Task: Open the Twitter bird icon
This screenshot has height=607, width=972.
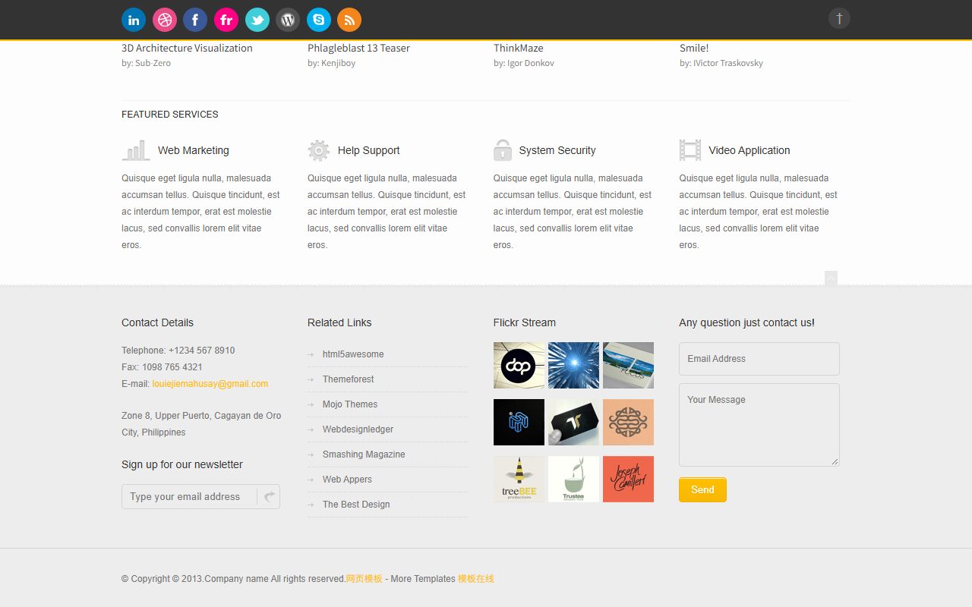Action: [x=257, y=20]
